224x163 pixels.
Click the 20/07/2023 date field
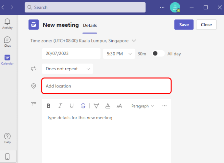tap(71, 53)
